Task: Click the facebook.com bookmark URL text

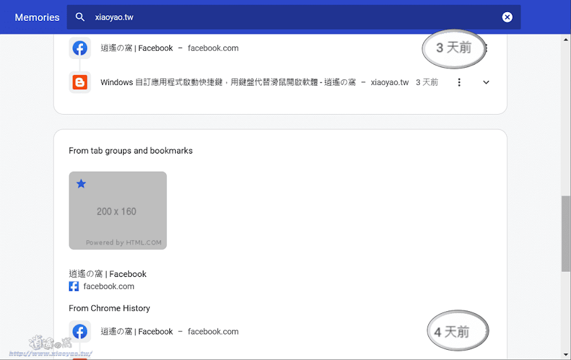Action: tap(108, 286)
